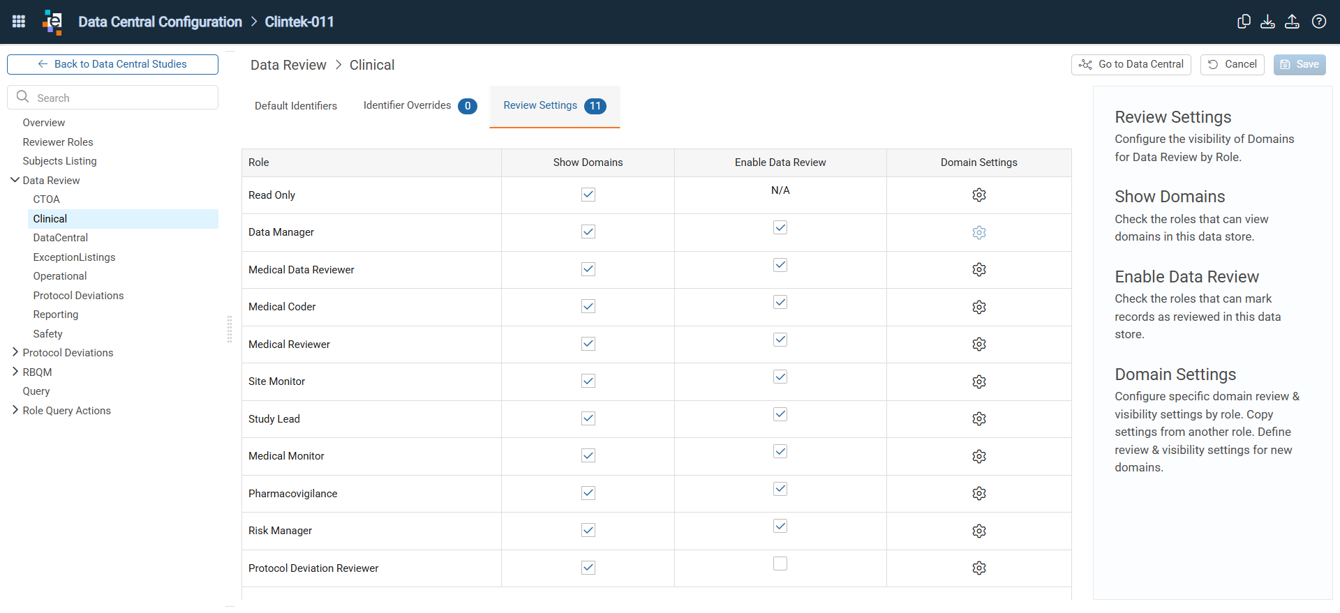Toggle Show Domains for Pharmacovigilance
The image size is (1340, 613).
pyautogui.click(x=588, y=493)
